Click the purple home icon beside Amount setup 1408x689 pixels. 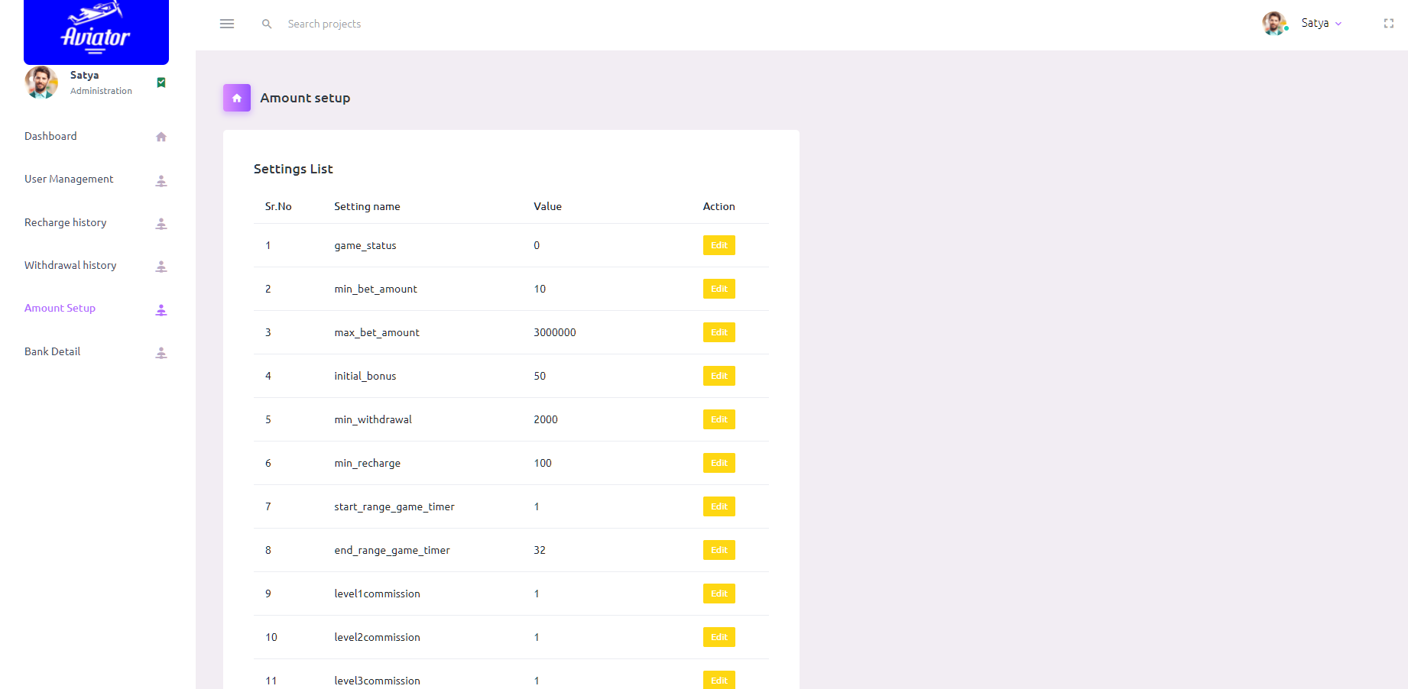pos(237,98)
